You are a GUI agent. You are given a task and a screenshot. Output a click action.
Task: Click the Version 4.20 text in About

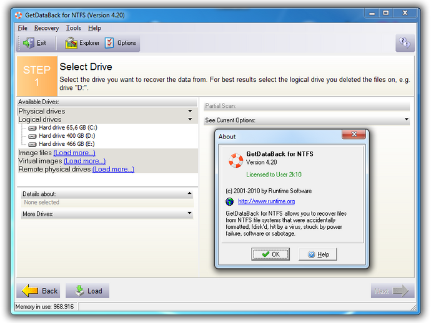tap(261, 162)
